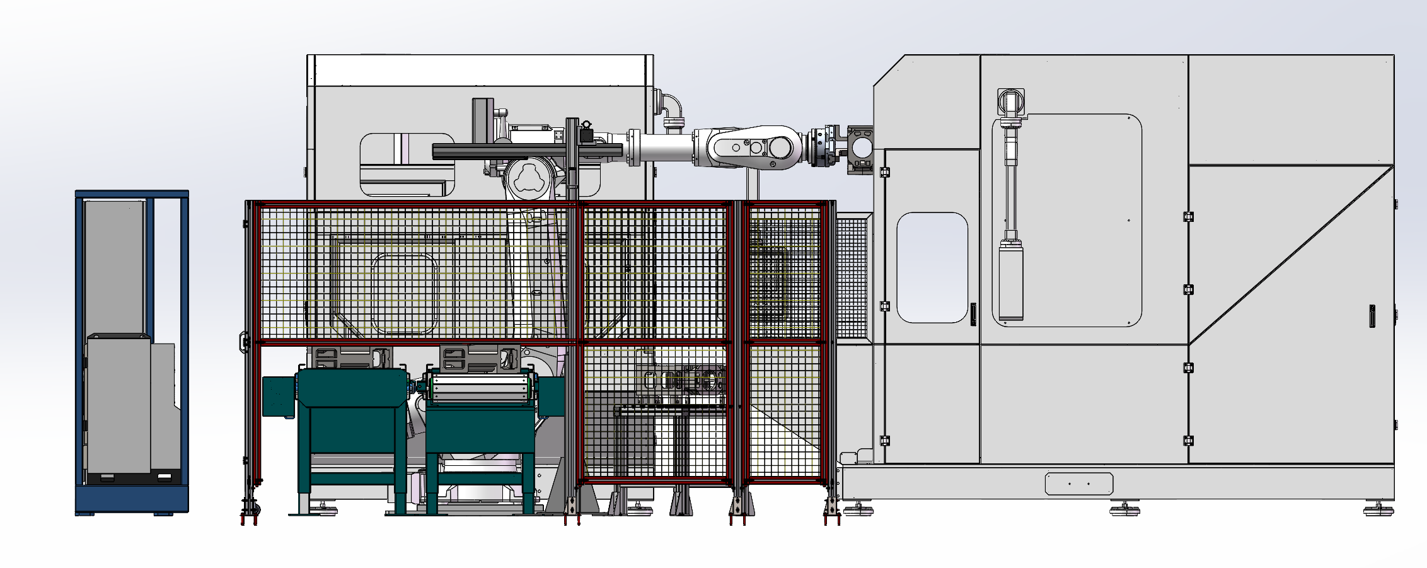Click the small rounded window on machine door
The image size is (1427, 568).
tap(932, 267)
